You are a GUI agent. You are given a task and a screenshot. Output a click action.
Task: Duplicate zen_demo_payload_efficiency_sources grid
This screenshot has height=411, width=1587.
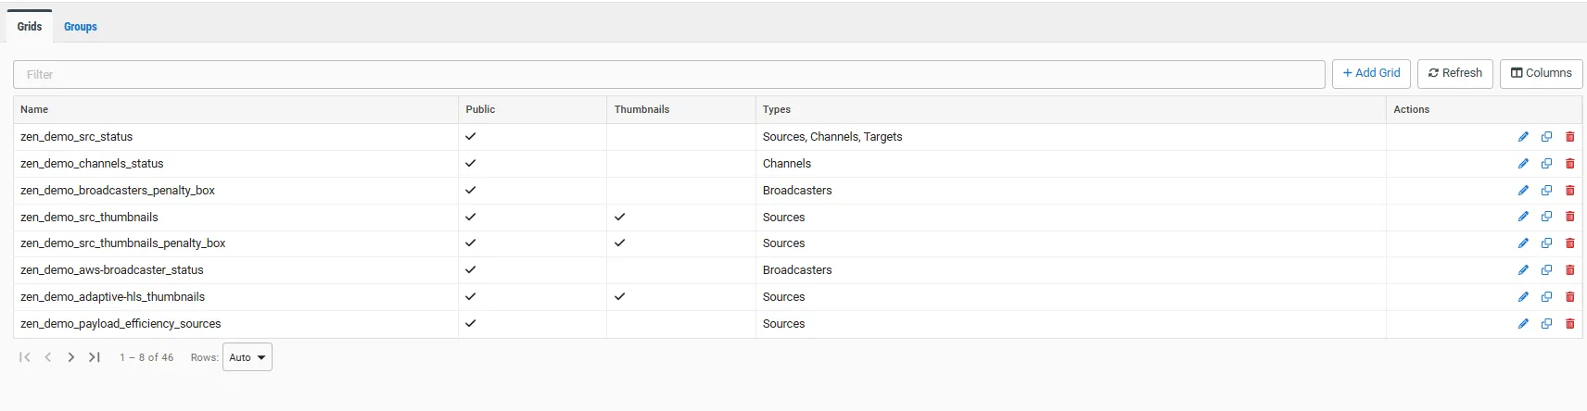tap(1546, 324)
